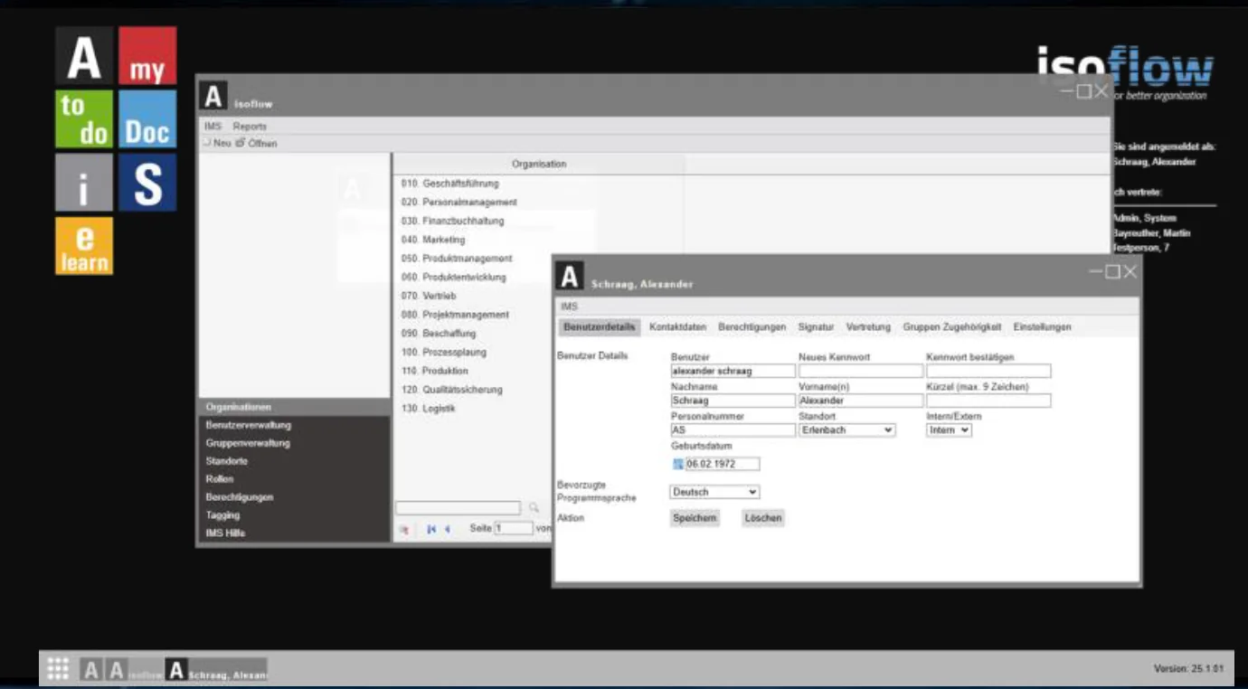
Task: Click the Vorname(n) field
Action: click(x=861, y=401)
